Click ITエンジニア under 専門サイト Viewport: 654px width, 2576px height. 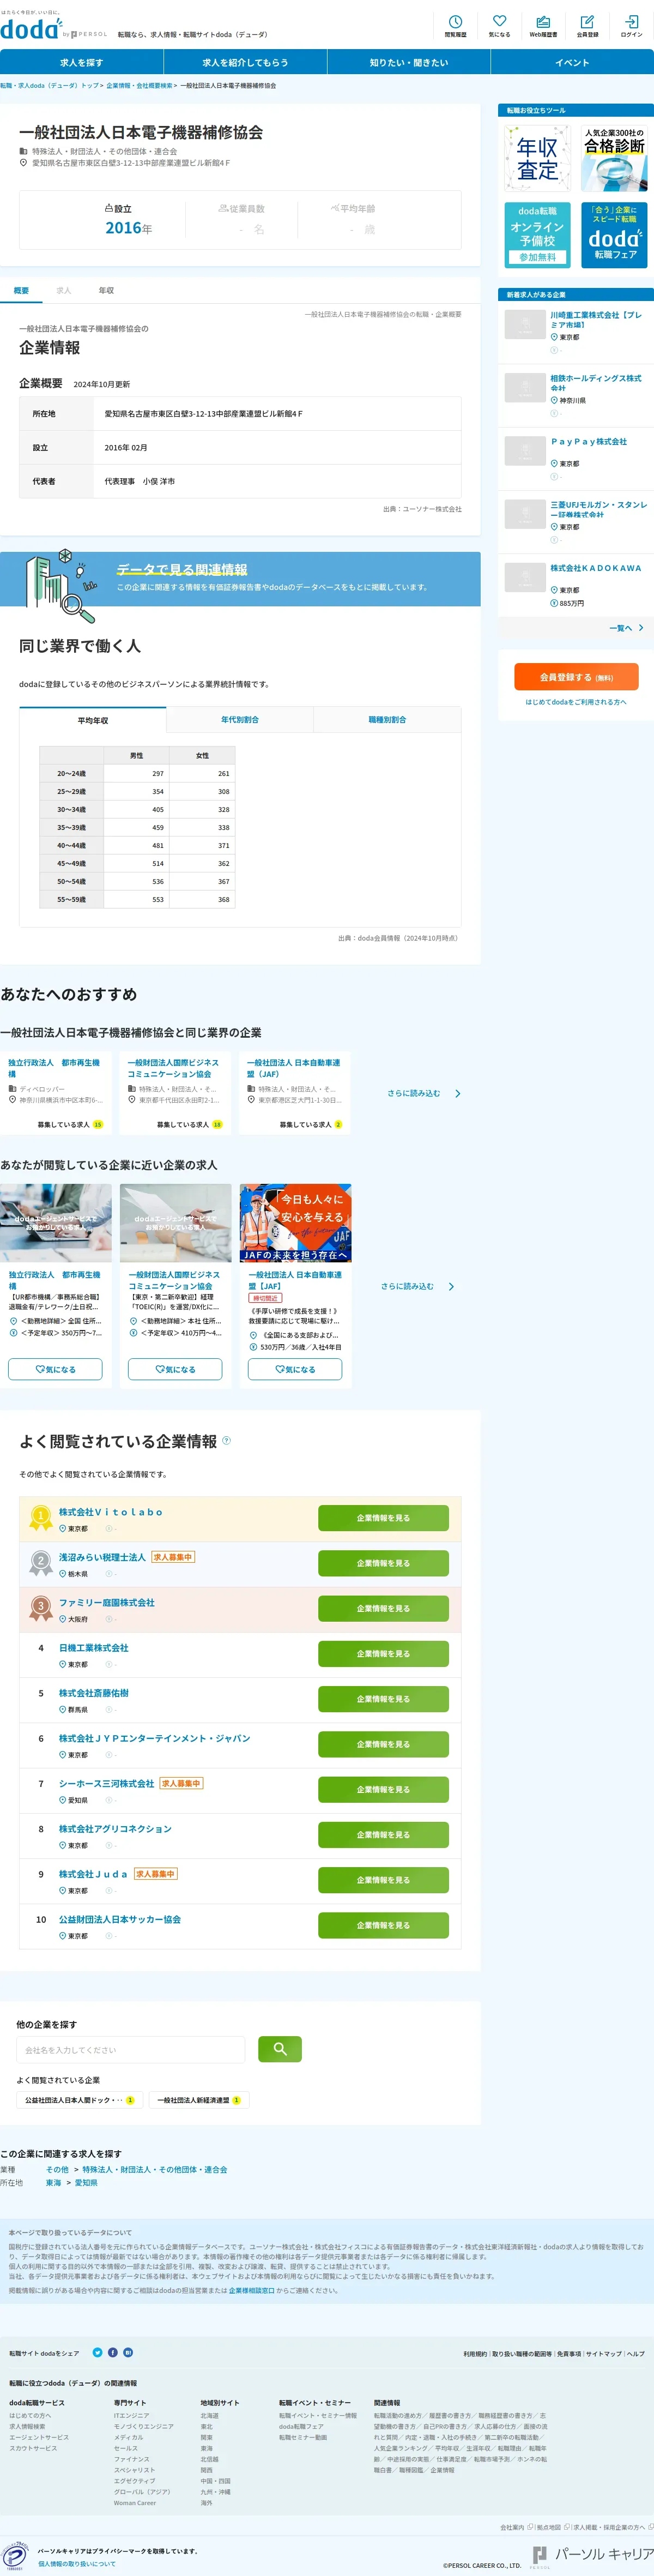tap(131, 2415)
